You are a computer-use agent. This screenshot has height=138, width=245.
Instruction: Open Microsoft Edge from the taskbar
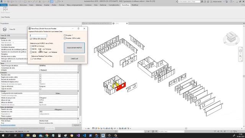22,135
